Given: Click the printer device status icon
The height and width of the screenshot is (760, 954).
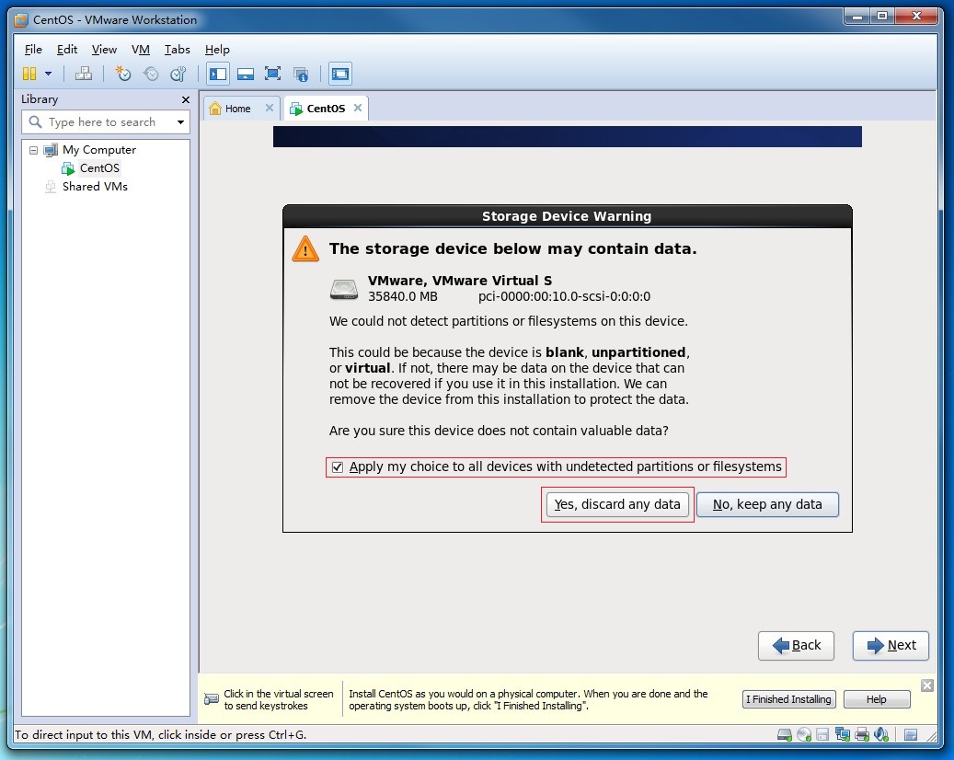Looking at the screenshot, I should click(862, 734).
